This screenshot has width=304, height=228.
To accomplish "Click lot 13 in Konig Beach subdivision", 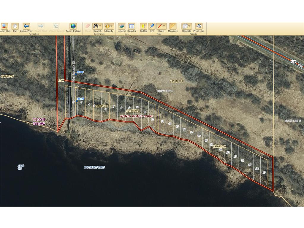I will click(x=162, y=121).
